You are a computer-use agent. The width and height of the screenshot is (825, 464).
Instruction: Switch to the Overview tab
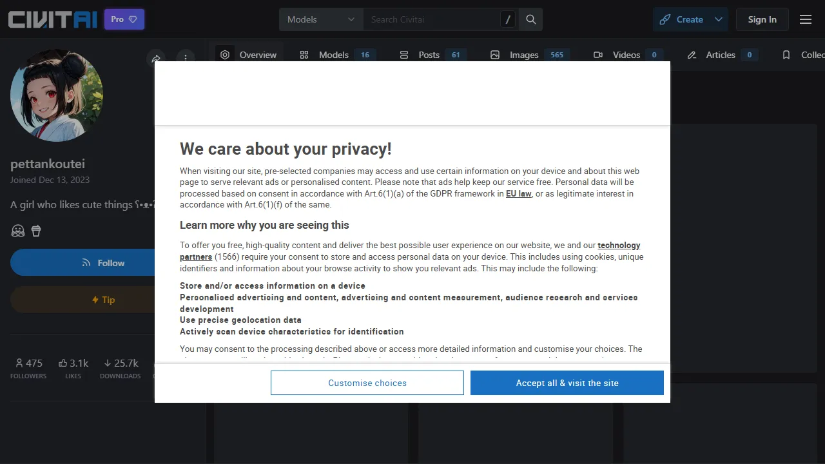tap(249, 55)
